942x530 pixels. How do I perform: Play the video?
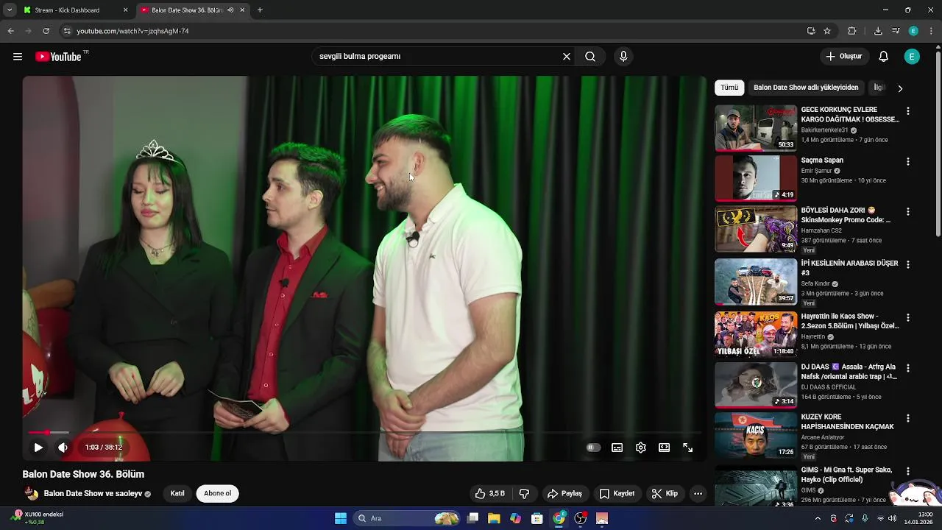38,448
